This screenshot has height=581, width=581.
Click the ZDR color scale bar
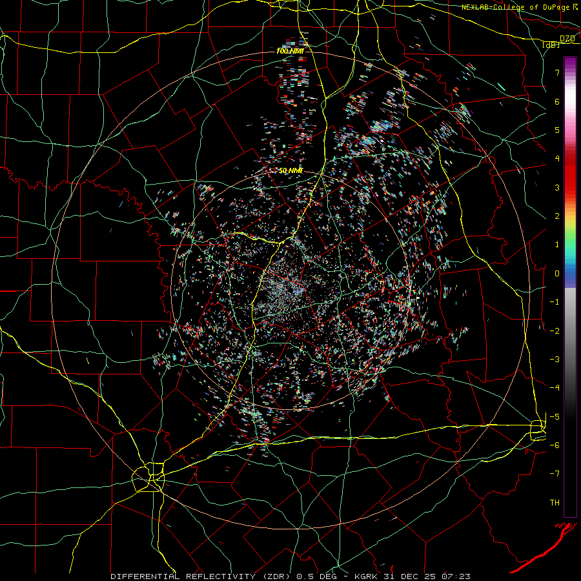tap(570, 287)
